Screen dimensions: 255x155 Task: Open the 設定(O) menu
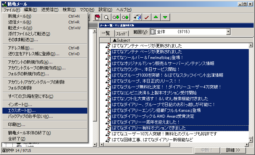click(x=105, y=10)
